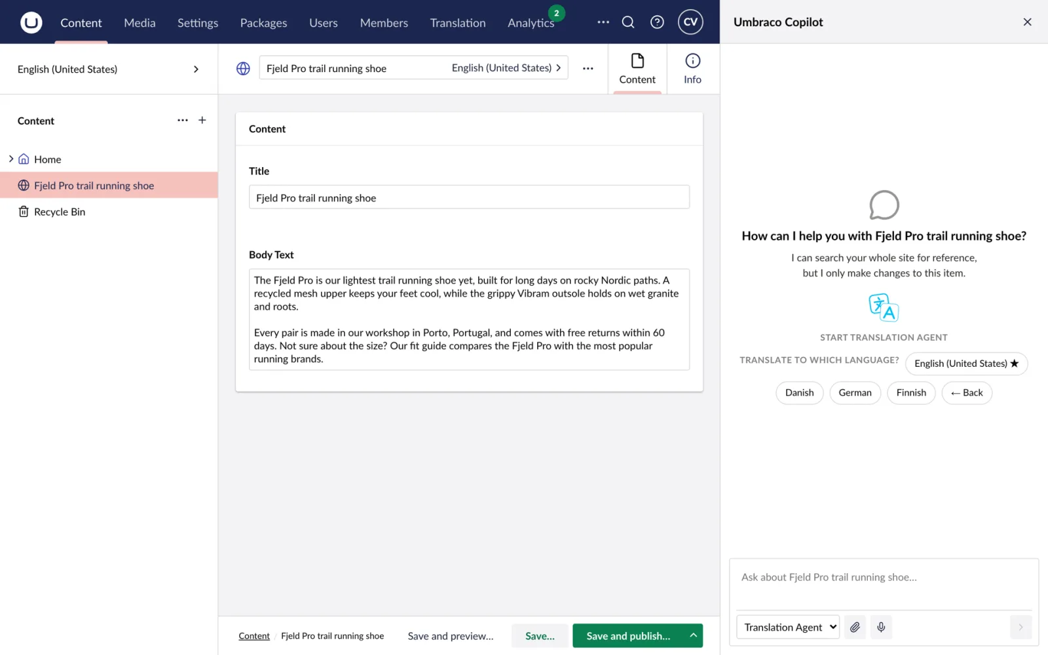Click the Save... button
This screenshot has height=655, width=1048.
pos(540,635)
